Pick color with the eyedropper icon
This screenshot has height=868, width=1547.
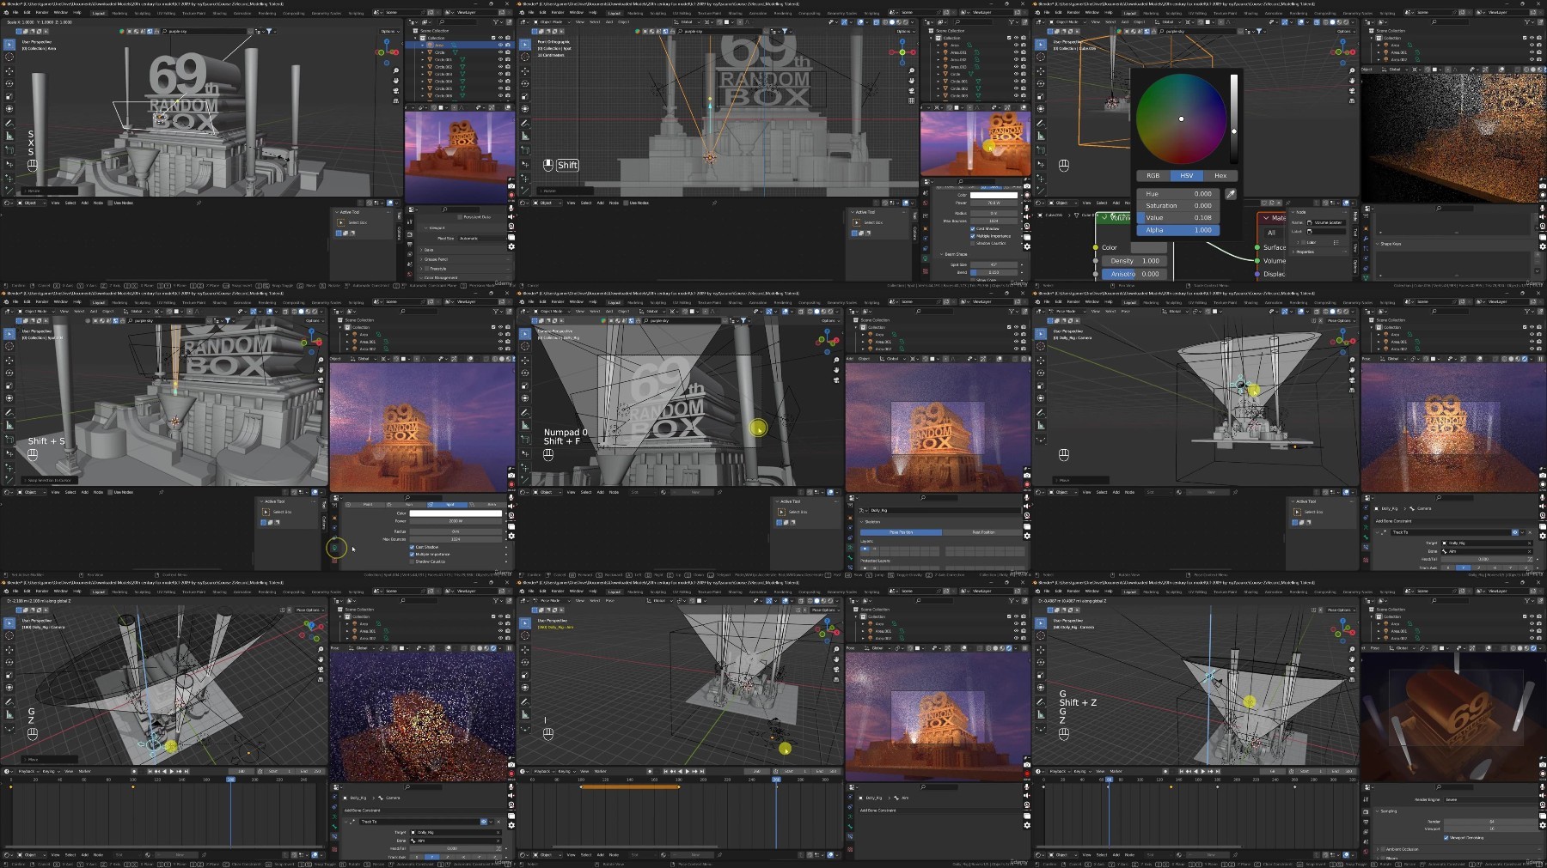[x=1231, y=194]
